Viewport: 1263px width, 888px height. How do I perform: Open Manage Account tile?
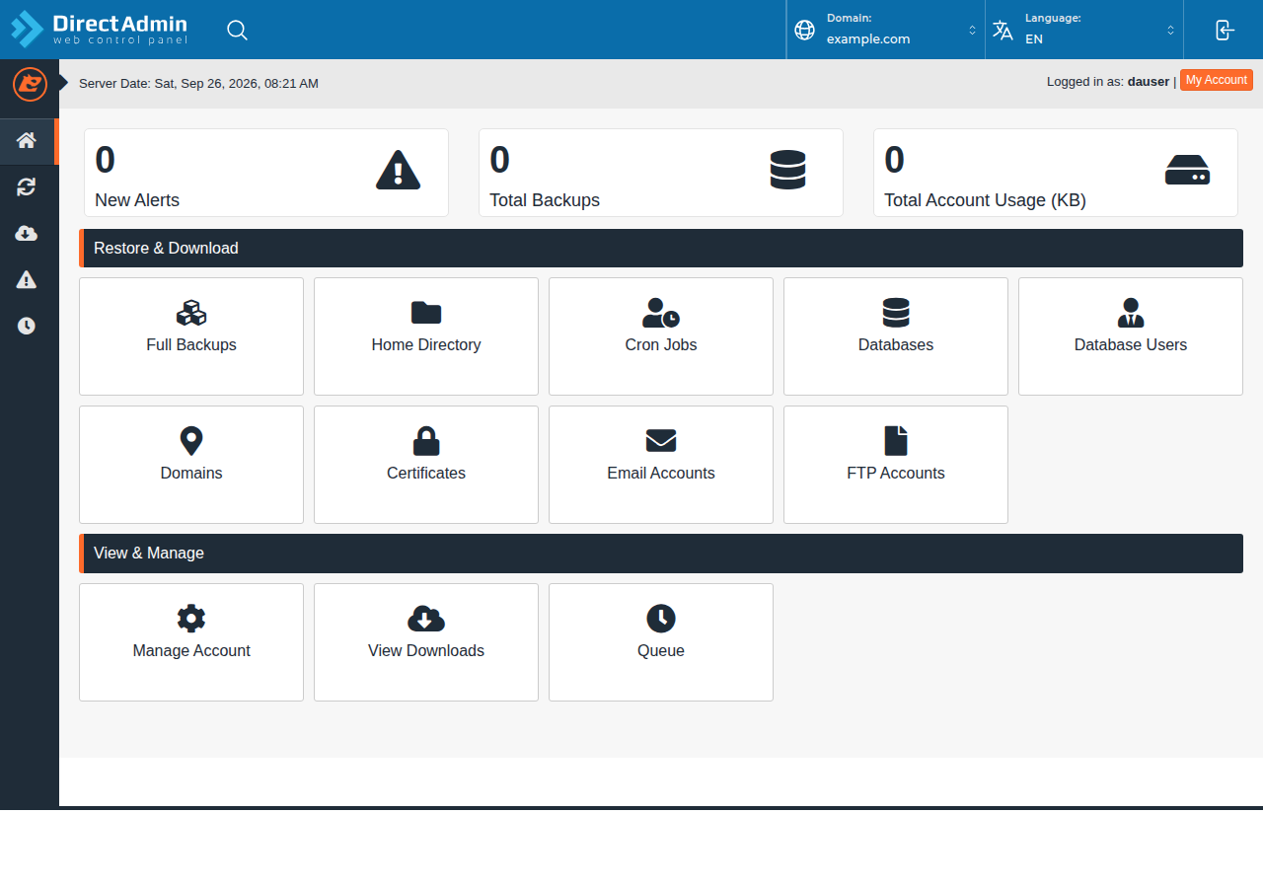pyautogui.click(x=191, y=642)
